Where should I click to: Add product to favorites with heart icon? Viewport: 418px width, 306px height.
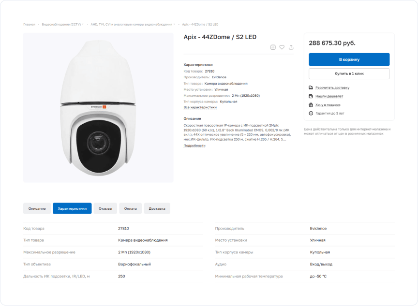[x=282, y=47]
